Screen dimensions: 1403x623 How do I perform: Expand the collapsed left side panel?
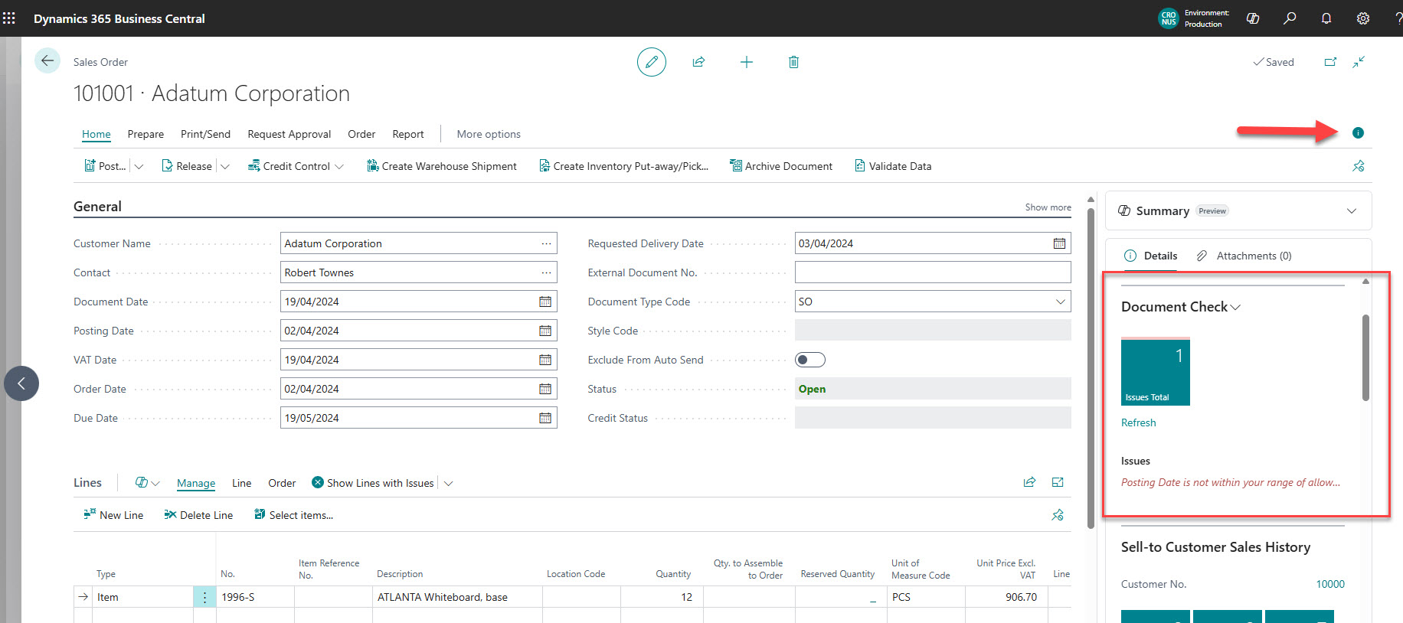point(21,383)
